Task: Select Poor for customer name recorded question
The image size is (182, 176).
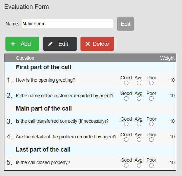Action: [151, 99]
